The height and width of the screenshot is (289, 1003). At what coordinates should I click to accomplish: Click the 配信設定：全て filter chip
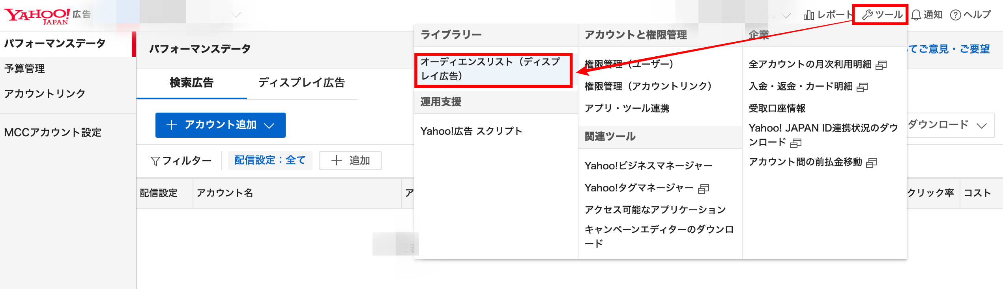click(x=270, y=161)
